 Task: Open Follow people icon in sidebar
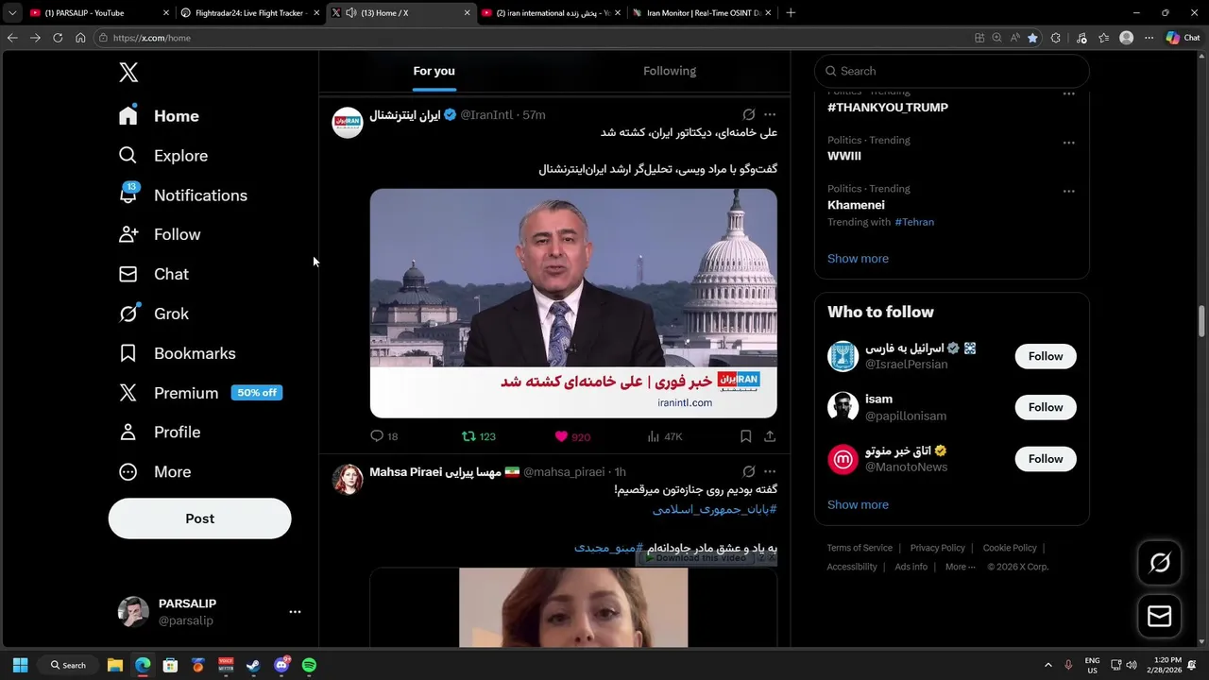pos(128,234)
